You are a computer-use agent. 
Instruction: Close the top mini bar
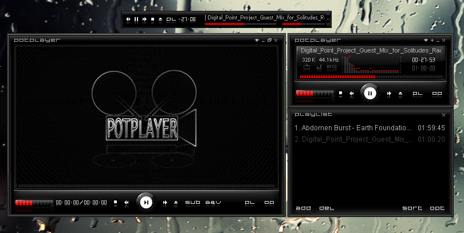[x=328, y=24]
